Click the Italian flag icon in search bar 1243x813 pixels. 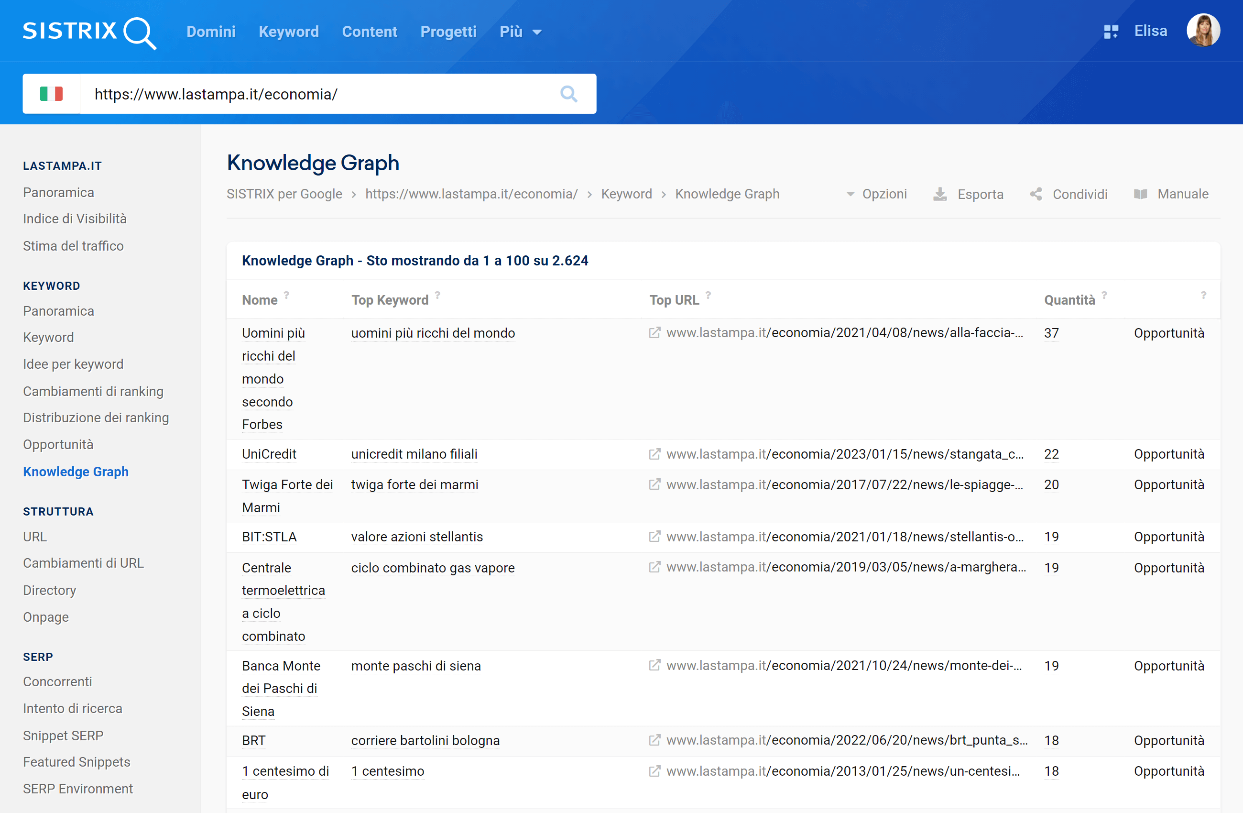[51, 94]
